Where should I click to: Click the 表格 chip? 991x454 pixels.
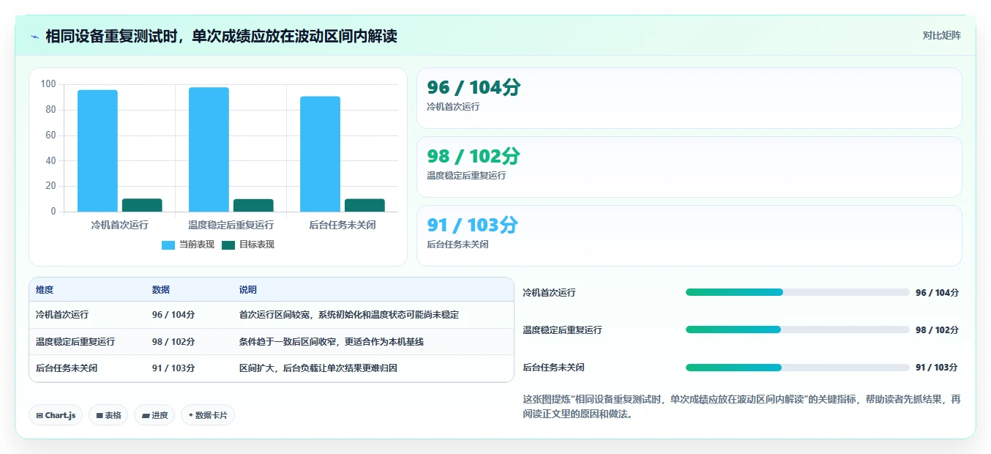coord(108,415)
